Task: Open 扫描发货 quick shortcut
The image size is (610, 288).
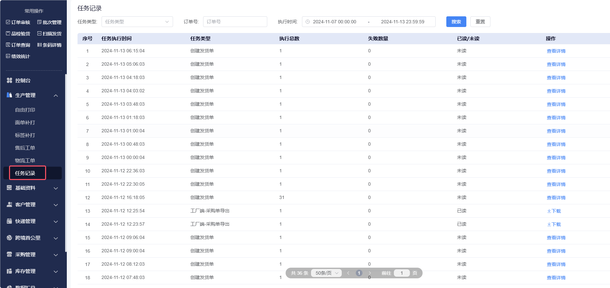Action: (49, 34)
